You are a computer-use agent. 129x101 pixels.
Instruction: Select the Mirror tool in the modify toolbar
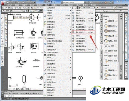[x=126, y=20]
